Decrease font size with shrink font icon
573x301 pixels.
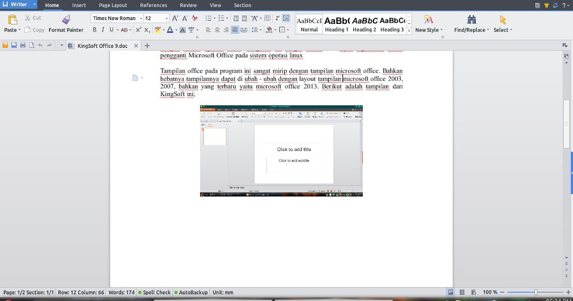click(x=184, y=18)
